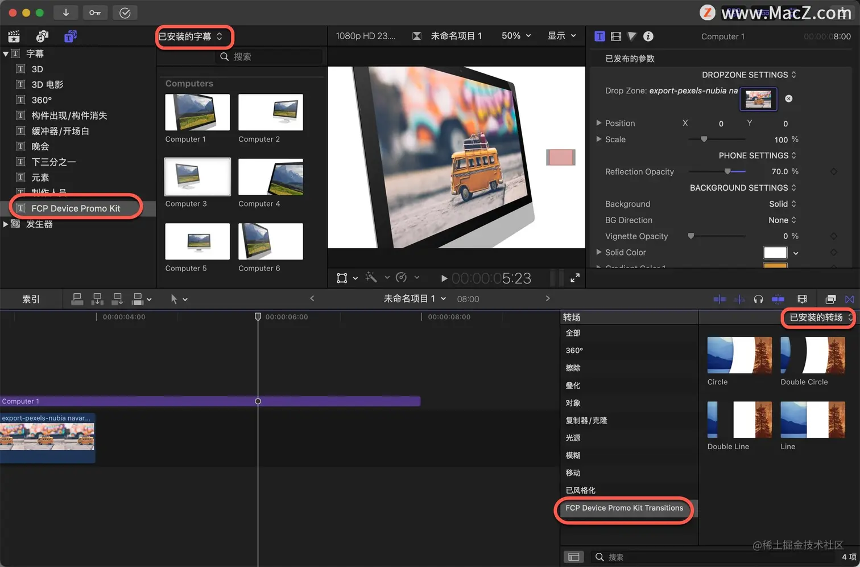Show background tasks checkmark icon
Viewport: 860px width, 567px height.
pyautogui.click(x=125, y=13)
